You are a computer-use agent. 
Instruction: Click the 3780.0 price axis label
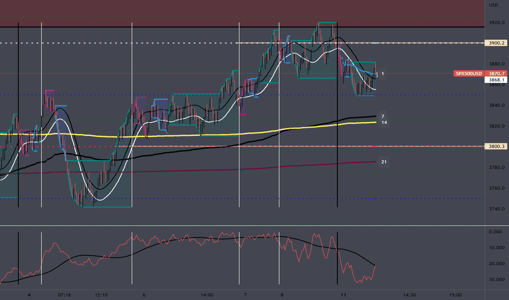496,167
